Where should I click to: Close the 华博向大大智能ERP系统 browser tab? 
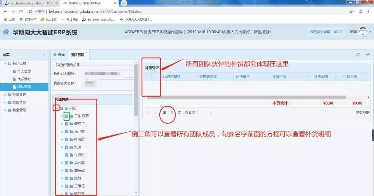click(115, 3)
